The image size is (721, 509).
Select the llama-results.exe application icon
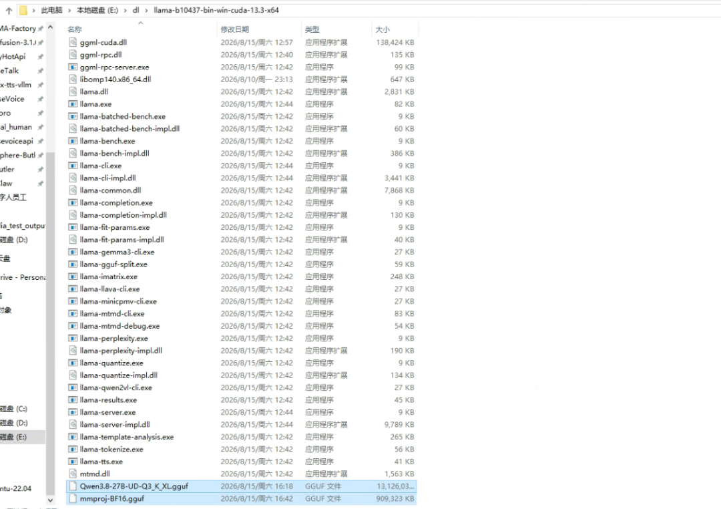coord(73,400)
